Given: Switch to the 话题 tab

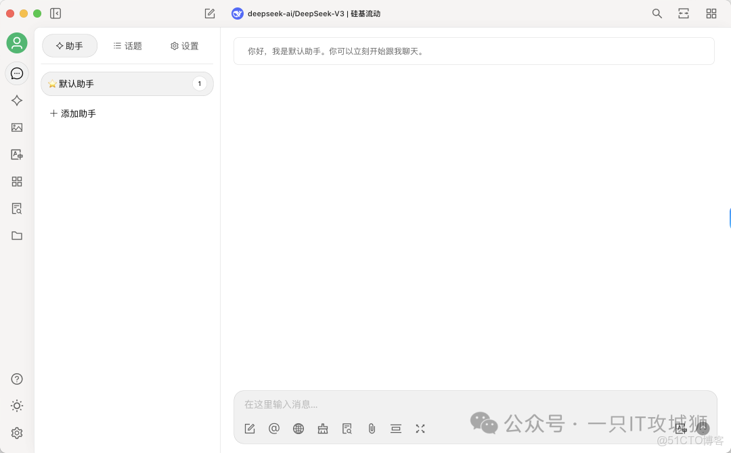Looking at the screenshot, I should (128, 45).
